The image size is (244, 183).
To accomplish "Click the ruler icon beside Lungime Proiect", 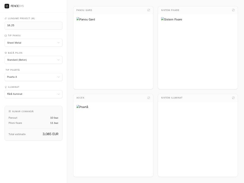I will tap(6, 19).
